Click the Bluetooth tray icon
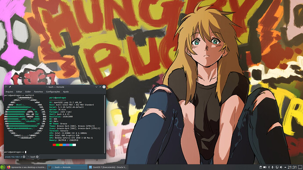 [269, 167]
